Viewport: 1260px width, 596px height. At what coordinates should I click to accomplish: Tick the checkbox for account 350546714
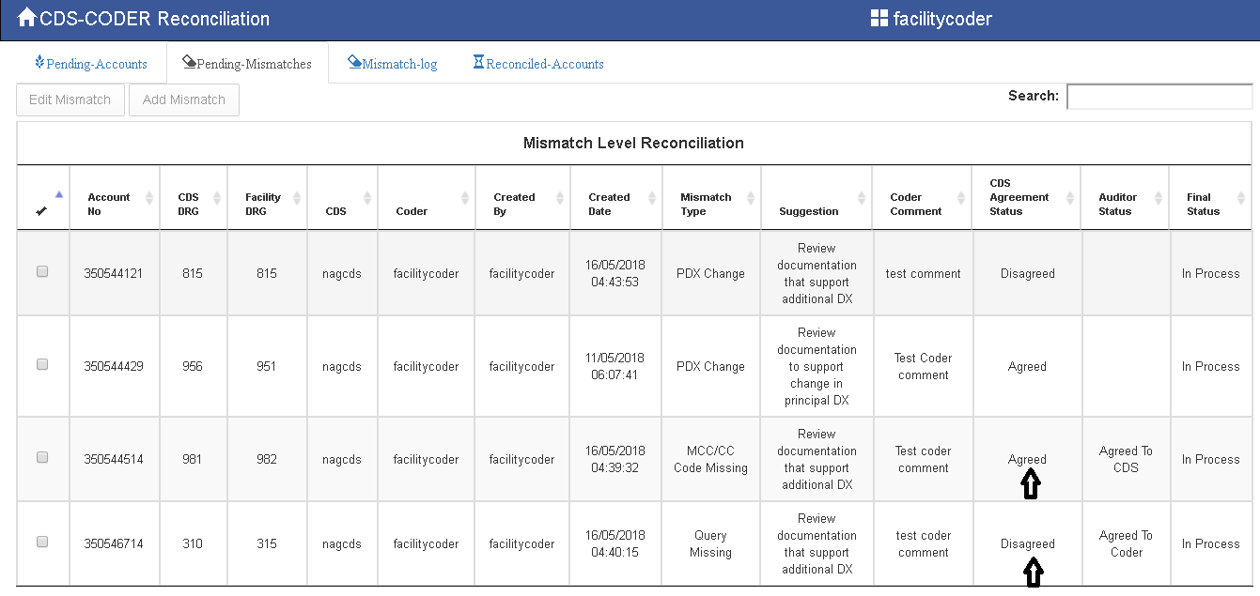[x=42, y=542]
